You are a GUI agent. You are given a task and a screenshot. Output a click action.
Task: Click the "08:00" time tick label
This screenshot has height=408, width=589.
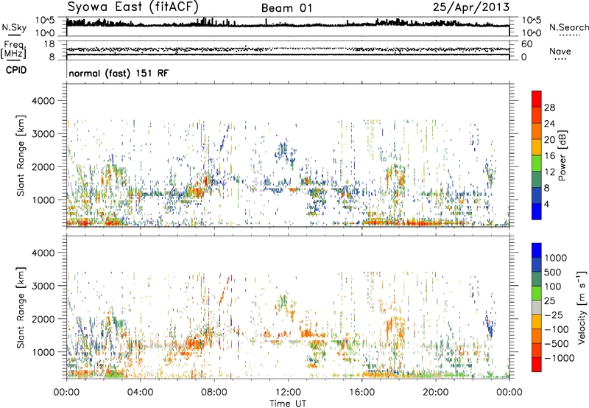214,393
